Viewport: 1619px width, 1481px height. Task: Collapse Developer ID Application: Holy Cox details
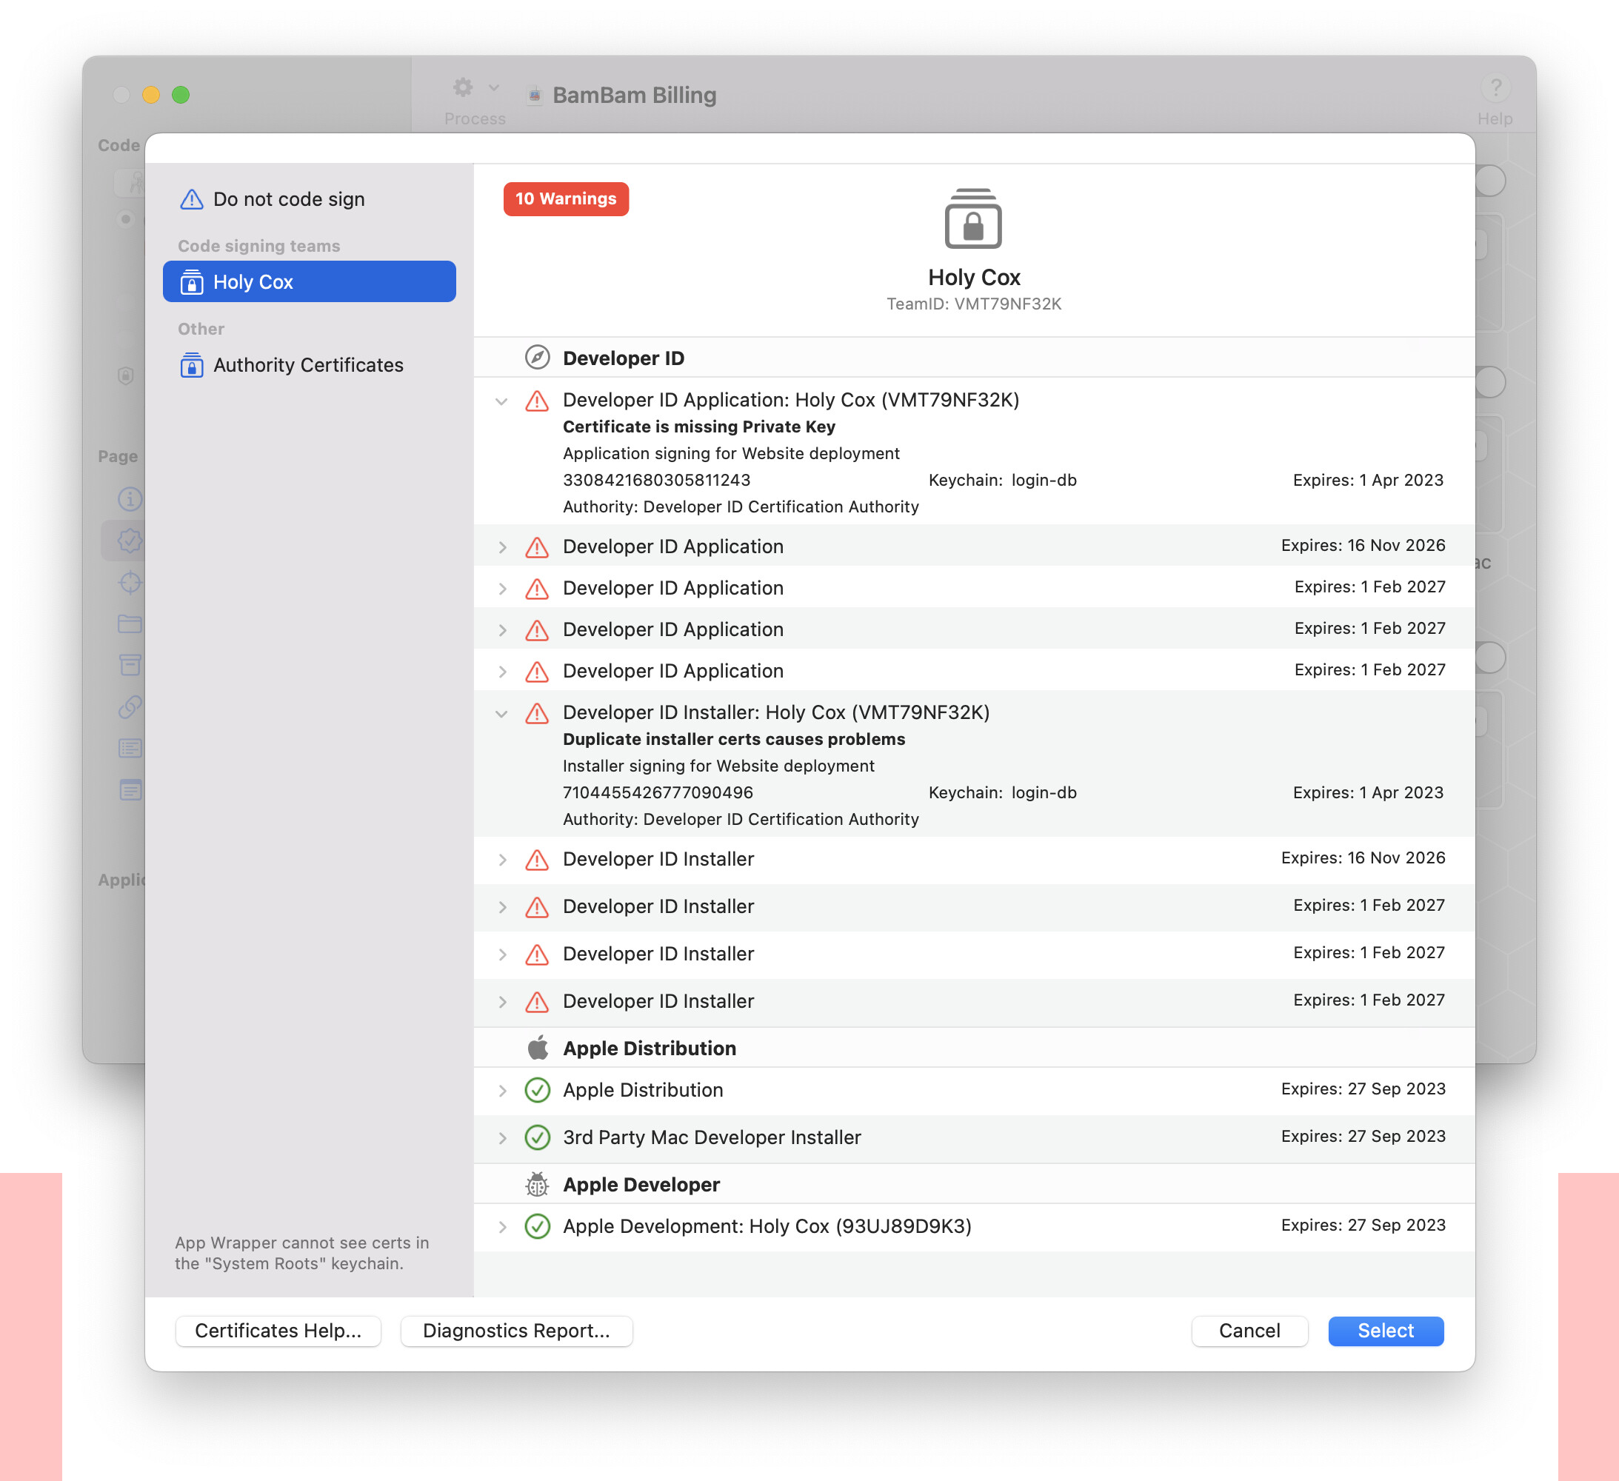point(502,401)
